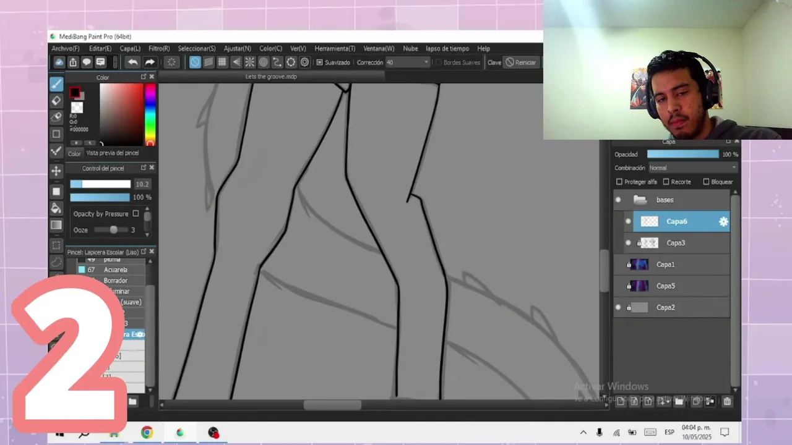Open Ventana(W) menu
792x445 pixels.
click(x=379, y=48)
